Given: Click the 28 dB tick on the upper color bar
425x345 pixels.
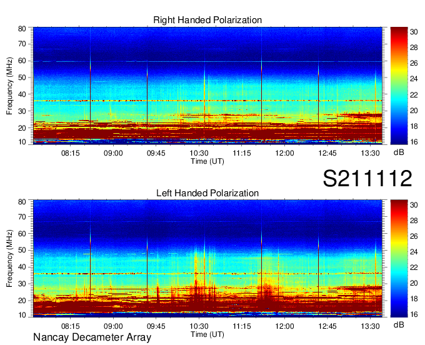Looking at the screenshot, I should (x=414, y=47).
